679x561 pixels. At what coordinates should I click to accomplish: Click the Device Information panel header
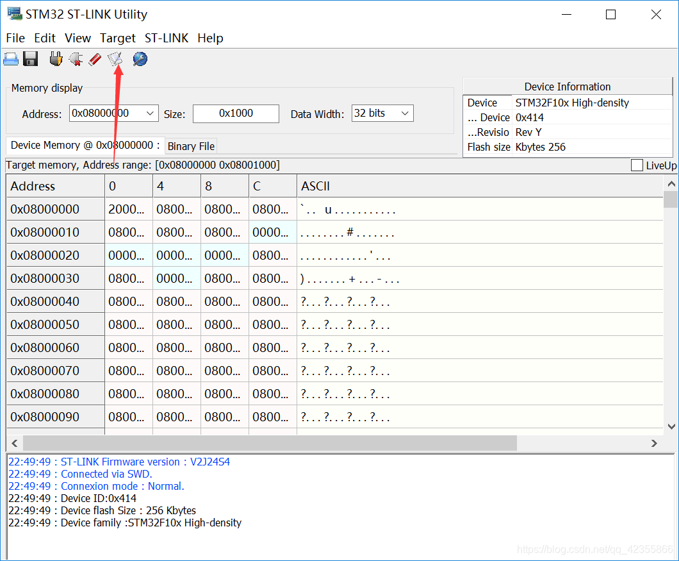tap(568, 87)
